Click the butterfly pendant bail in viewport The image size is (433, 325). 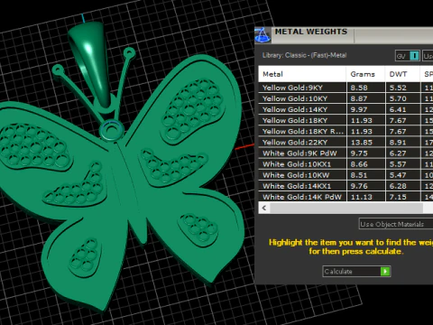92,60
